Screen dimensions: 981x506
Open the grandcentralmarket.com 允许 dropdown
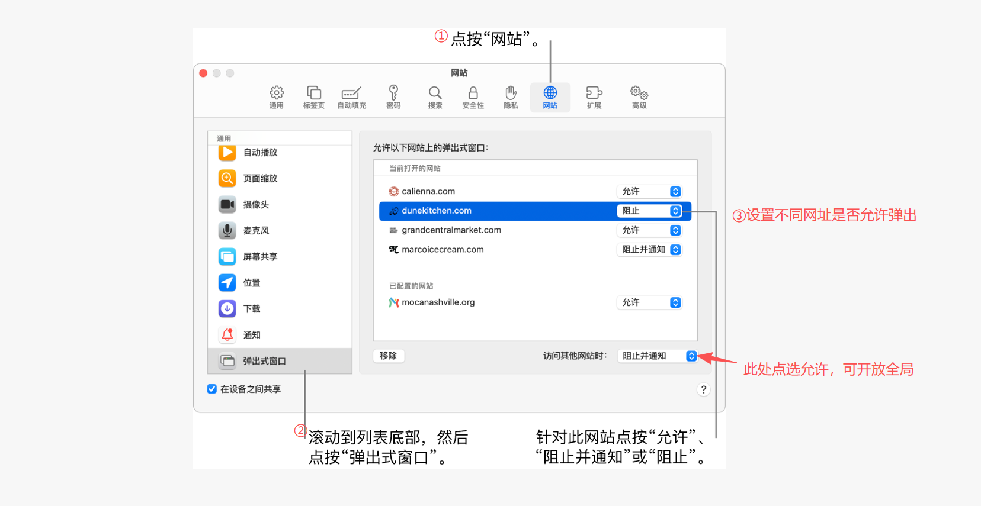pos(649,230)
